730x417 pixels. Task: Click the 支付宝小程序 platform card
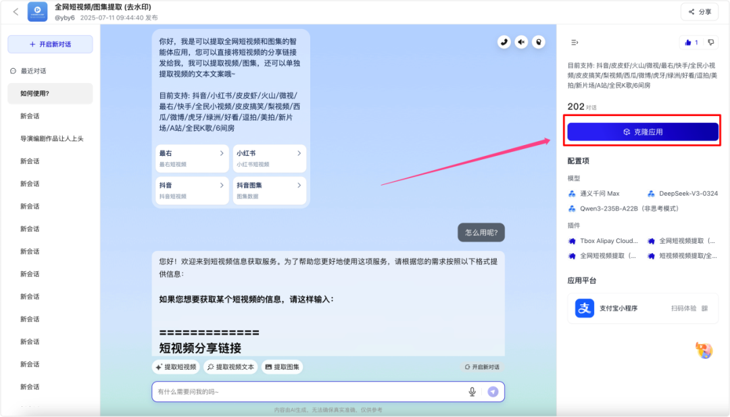643,308
